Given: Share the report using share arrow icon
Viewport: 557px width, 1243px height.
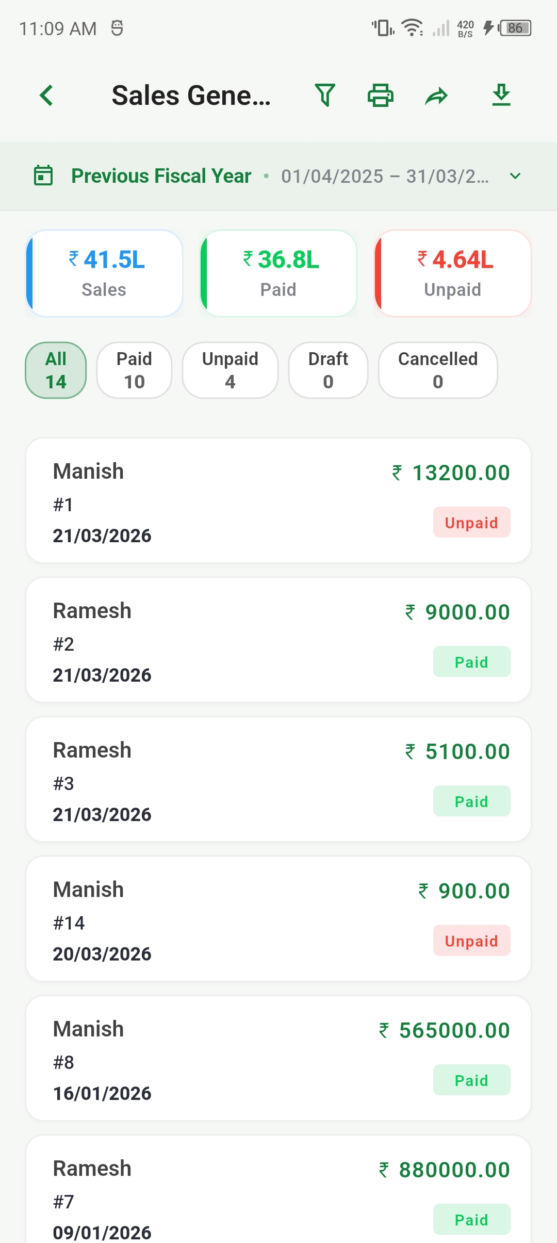Looking at the screenshot, I should click(436, 96).
